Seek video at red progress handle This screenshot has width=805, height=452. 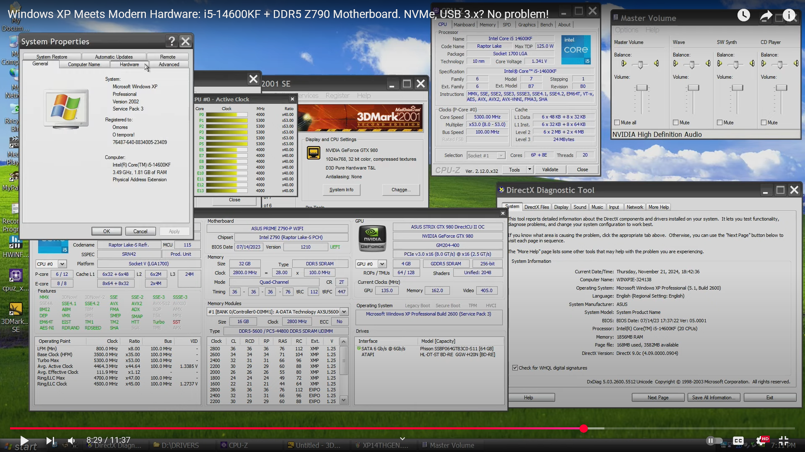(x=584, y=429)
